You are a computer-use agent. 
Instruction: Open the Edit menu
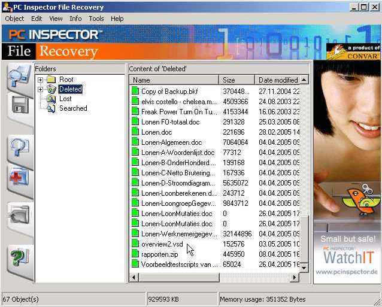(37, 19)
